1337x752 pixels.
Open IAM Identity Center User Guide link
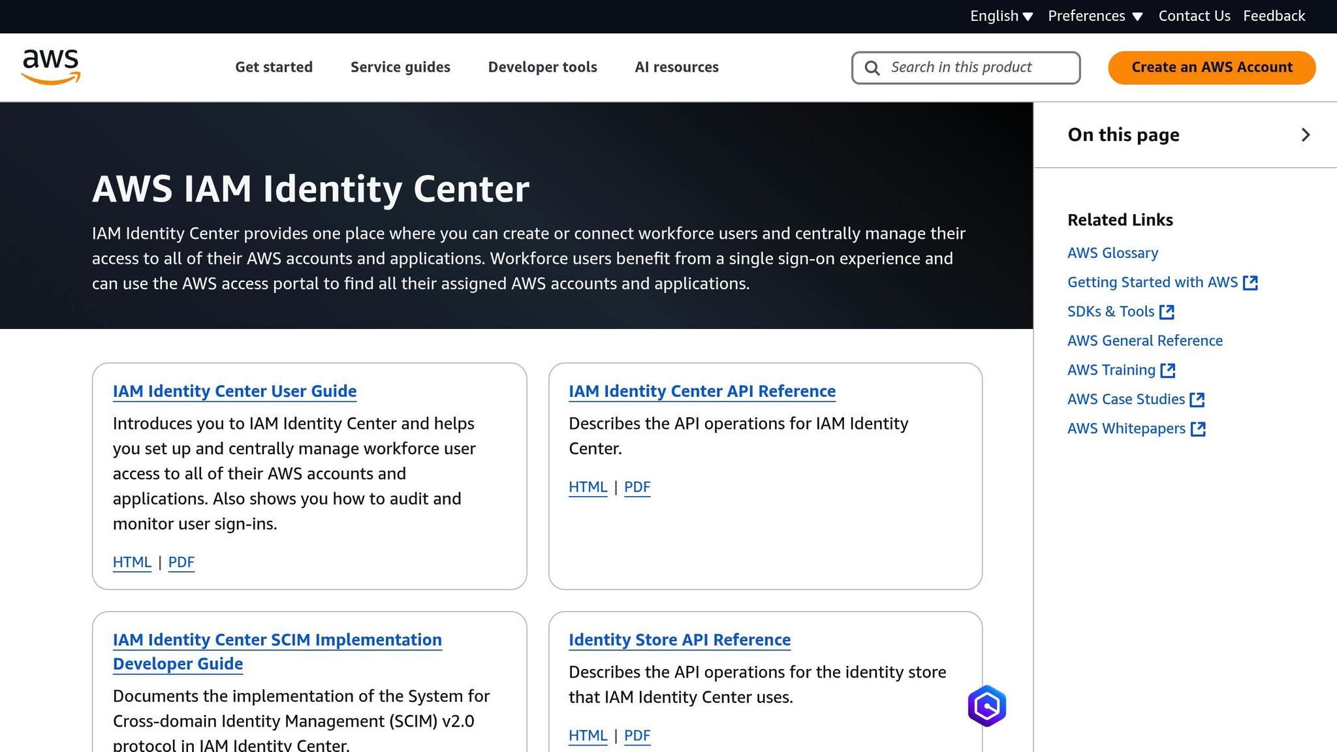click(x=234, y=391)
